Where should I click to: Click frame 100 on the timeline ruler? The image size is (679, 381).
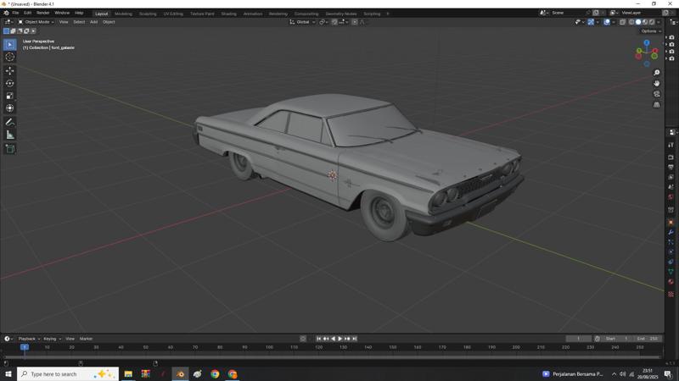pyautogui.click(x=269, y=347)
